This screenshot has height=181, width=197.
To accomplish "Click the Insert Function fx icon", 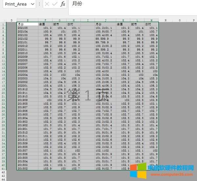I will tap(63, 4).
